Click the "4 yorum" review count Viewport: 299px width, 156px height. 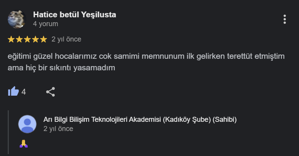[x=45, y=24]
